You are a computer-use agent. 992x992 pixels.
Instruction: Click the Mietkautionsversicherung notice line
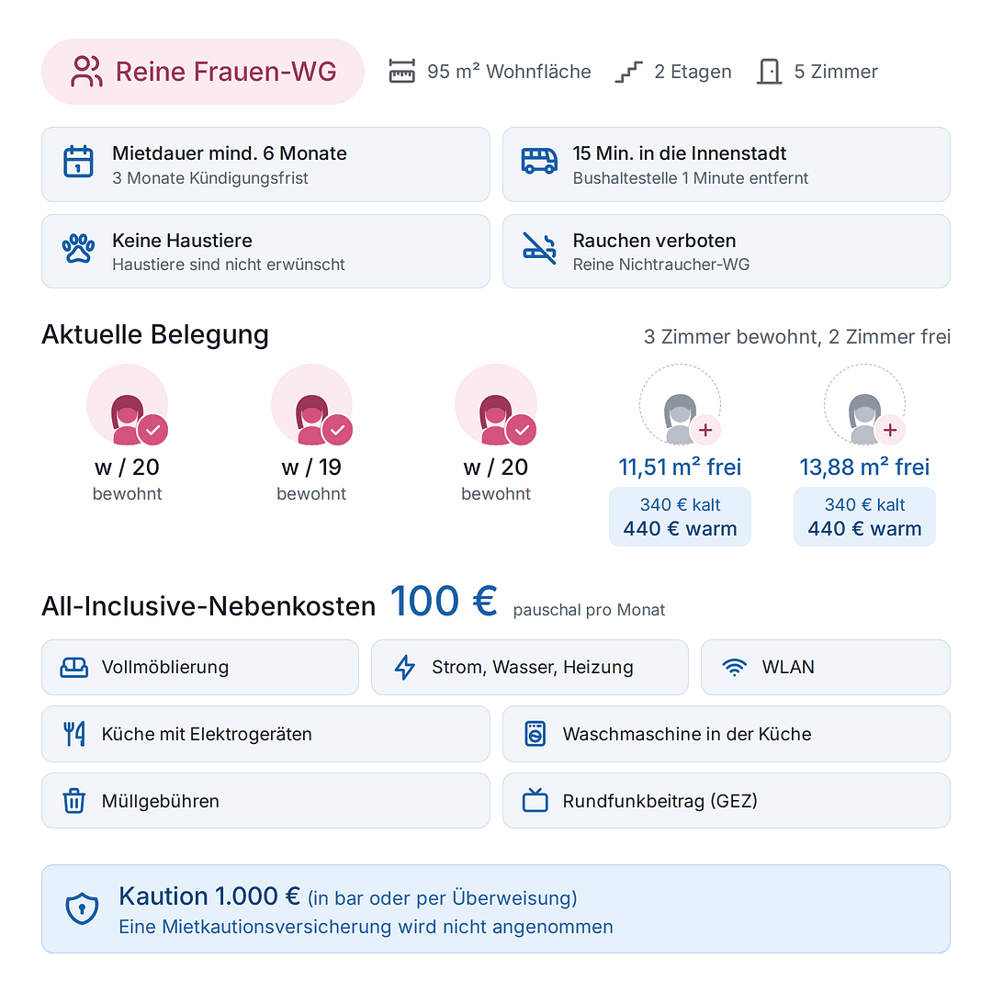(366, 927)
